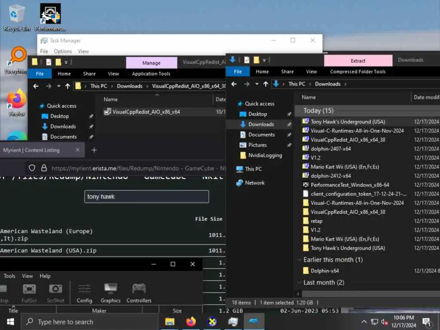
Task: Select VisualCppRedist_AIO_x86_x64 application file
Action: point(146,112)
